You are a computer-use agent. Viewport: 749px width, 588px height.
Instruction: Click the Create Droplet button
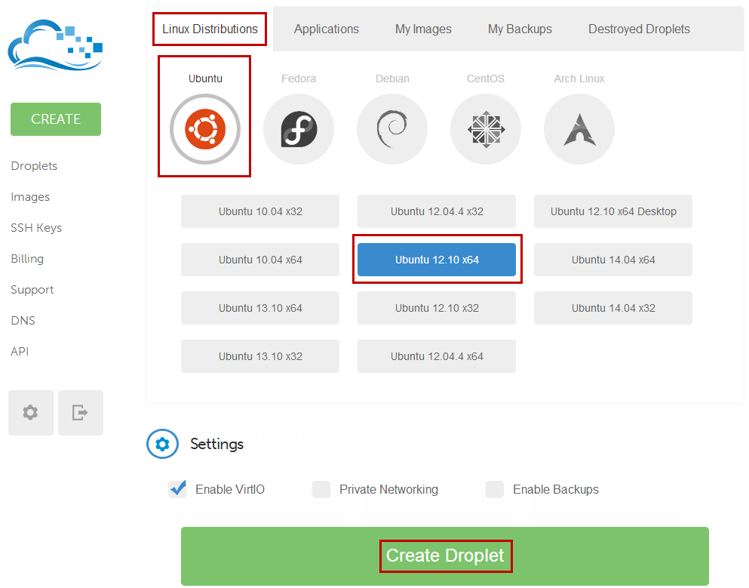coord(445,556)
